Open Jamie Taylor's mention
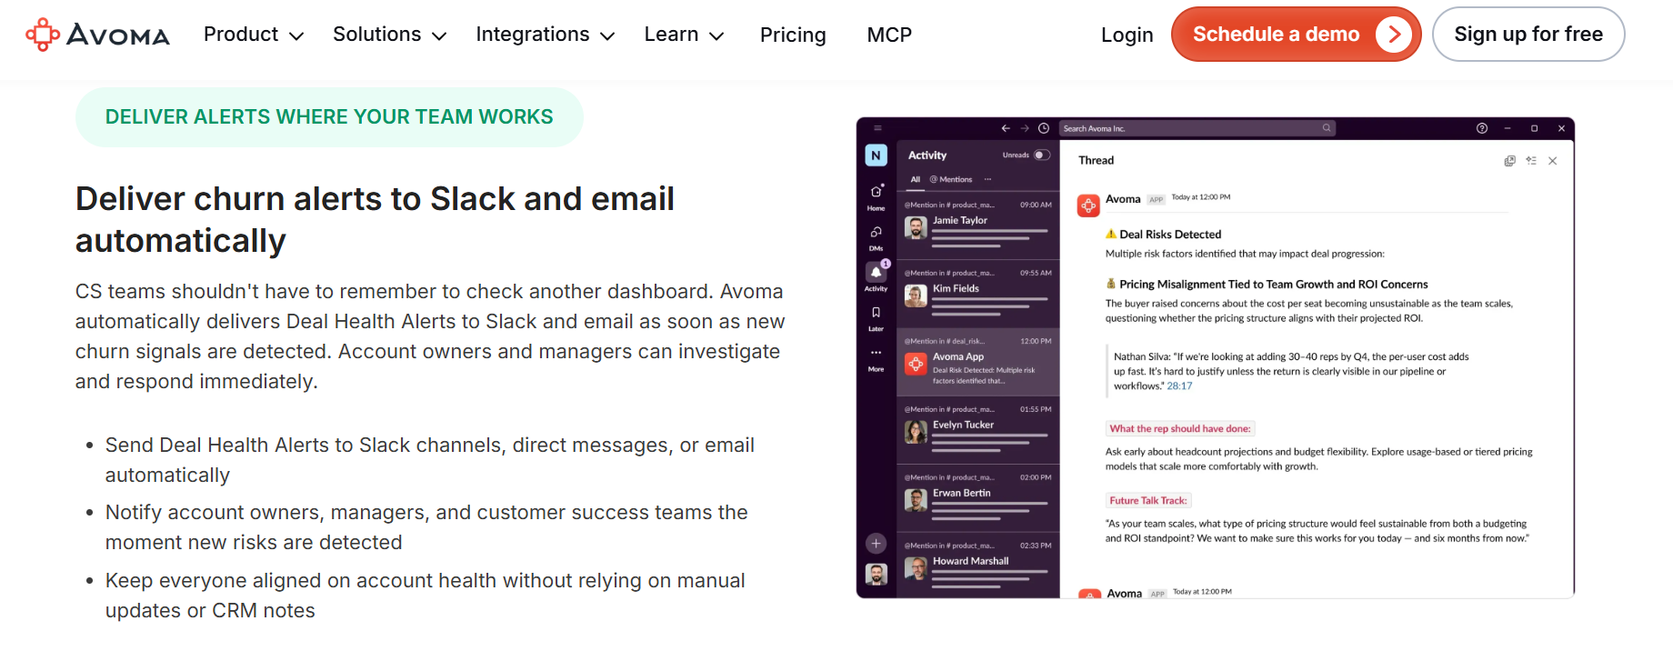Screen dimensions: 1673x651 point(978,225)
